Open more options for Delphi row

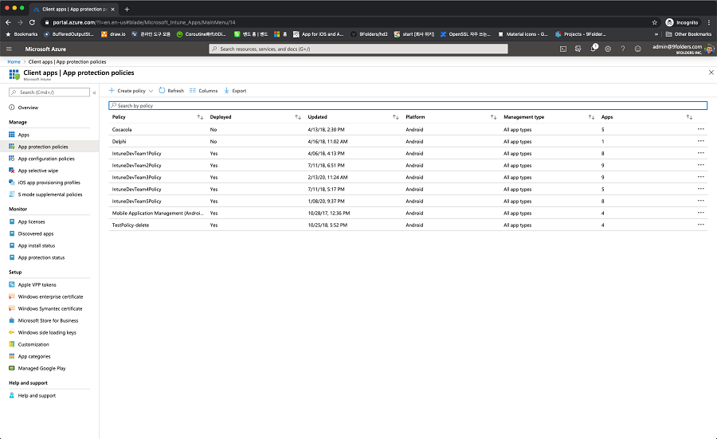[x=700, y=141]
